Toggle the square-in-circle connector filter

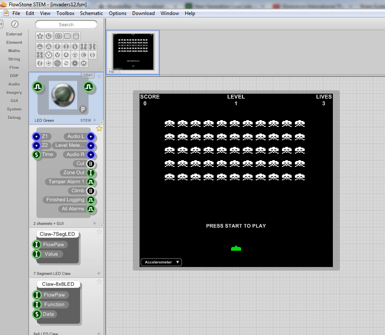(49, 63)
